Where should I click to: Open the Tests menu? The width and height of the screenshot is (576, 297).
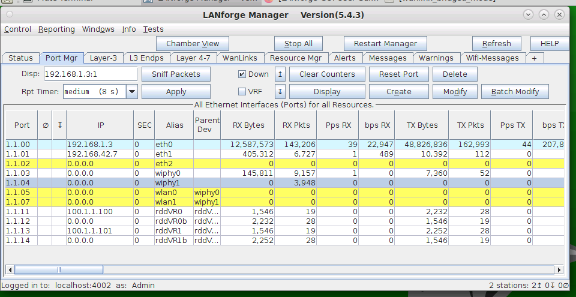point(153,29)
